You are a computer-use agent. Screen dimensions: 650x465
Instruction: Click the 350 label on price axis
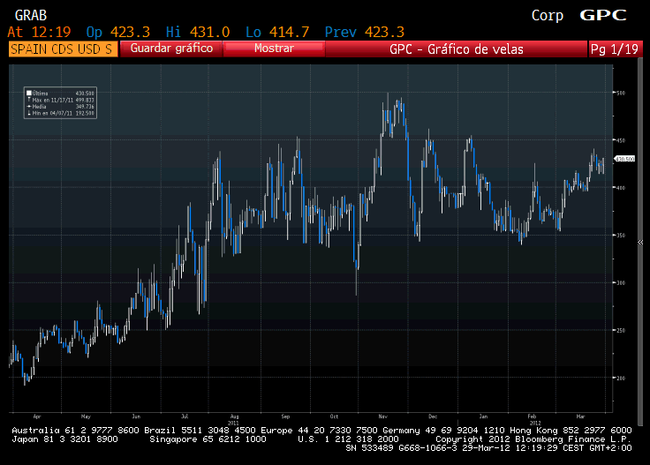pyautogui.click(x=621, y=236)
